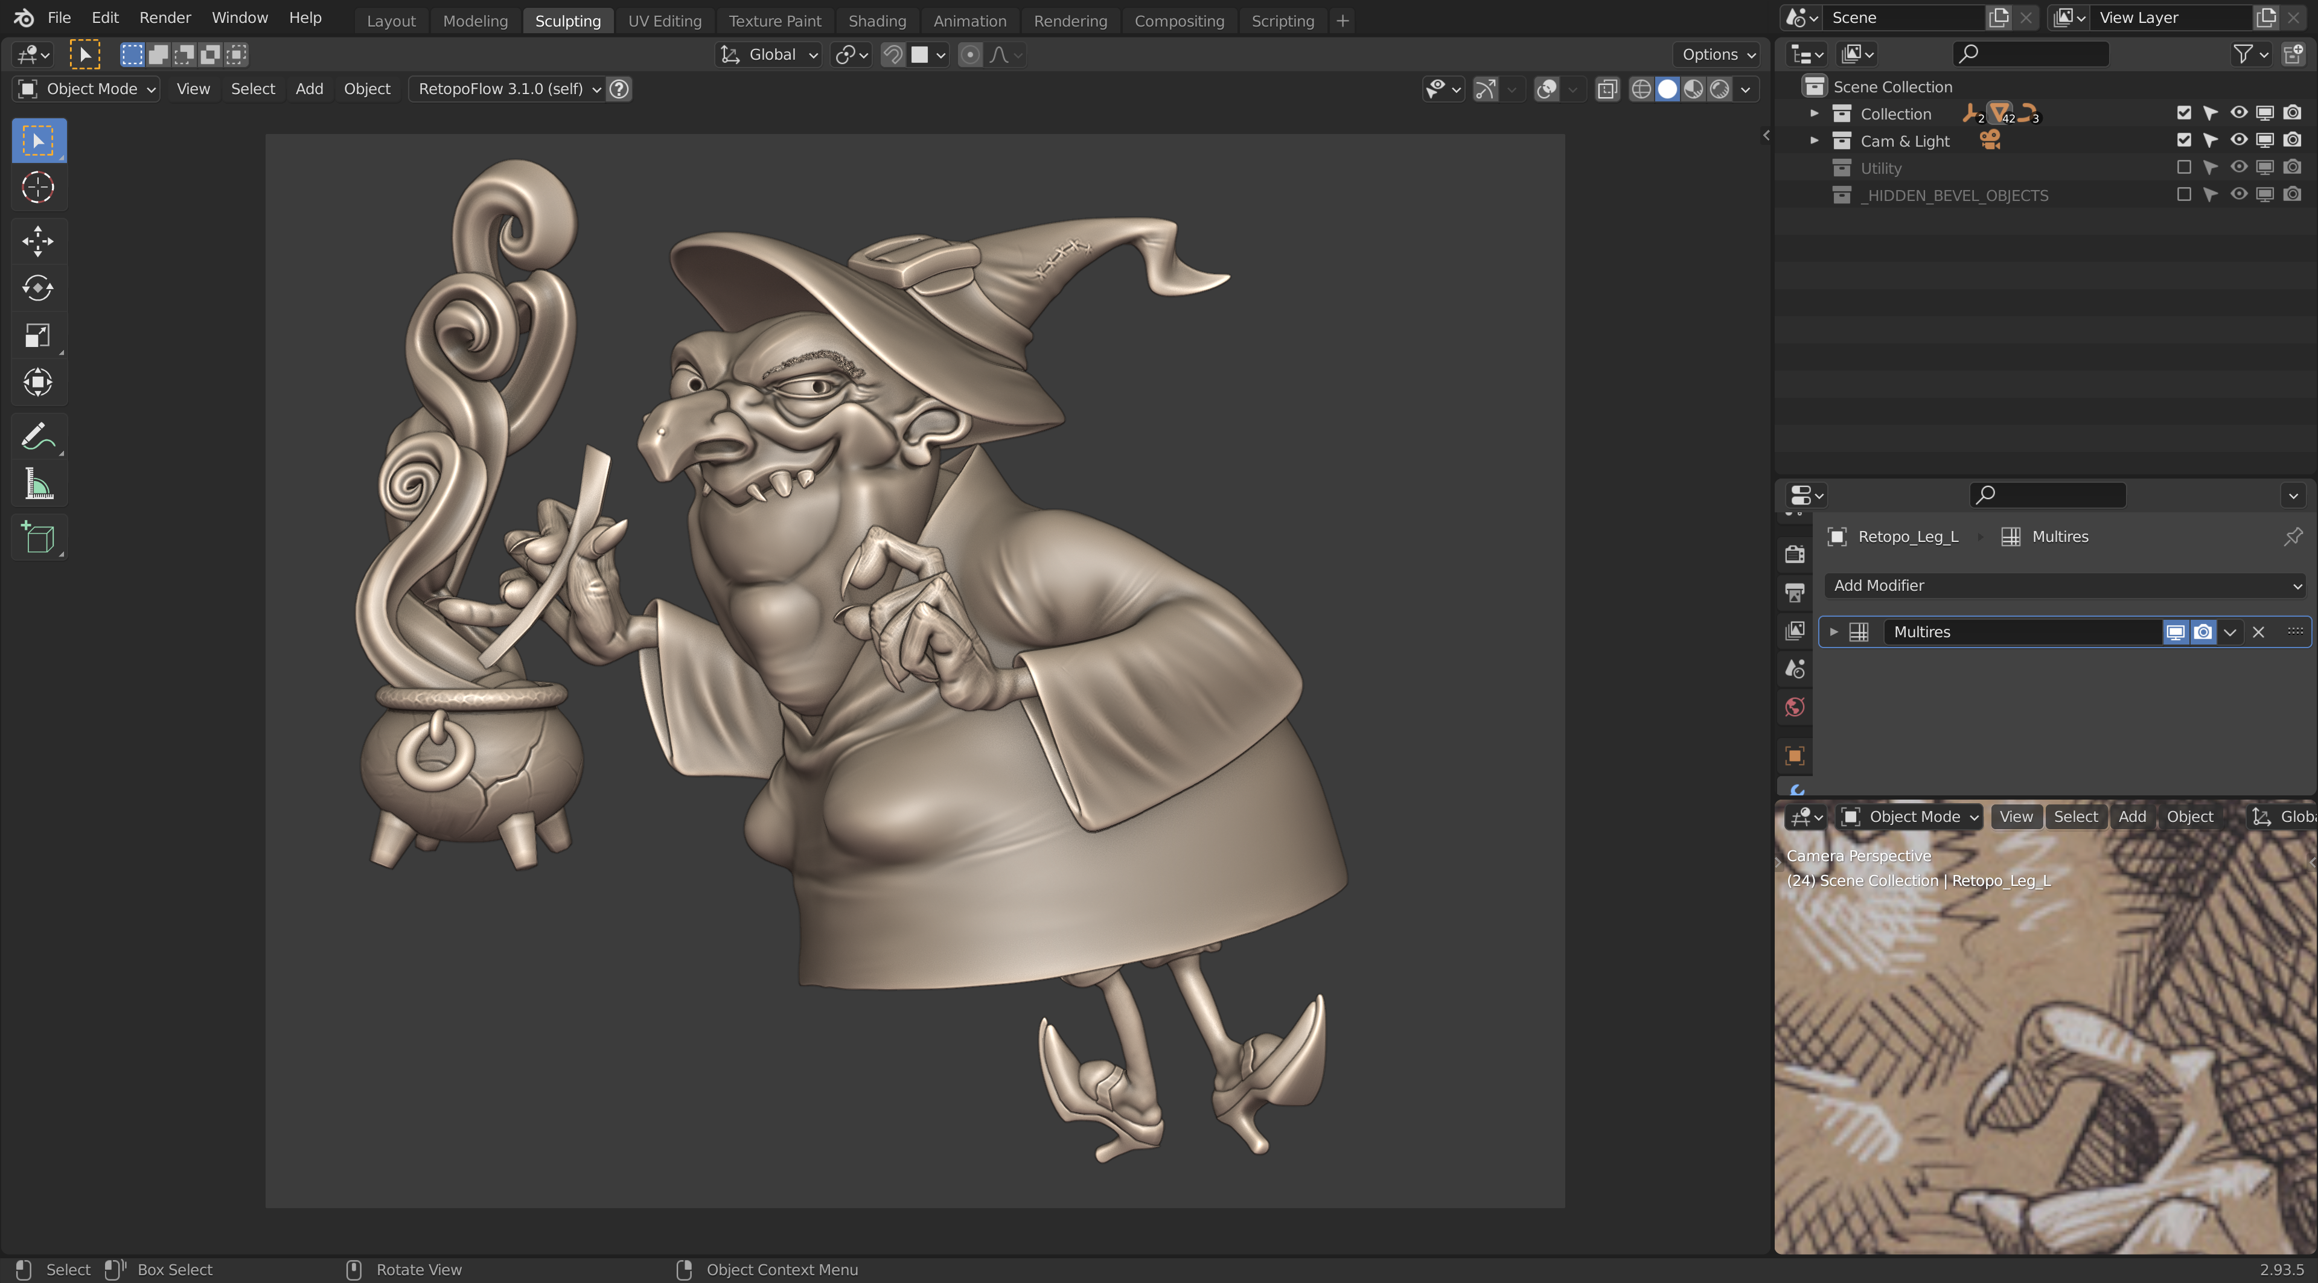Viewport: 2318px width, 1283px height.
Task: Open the Render menu
Action: tap(165, 17)
